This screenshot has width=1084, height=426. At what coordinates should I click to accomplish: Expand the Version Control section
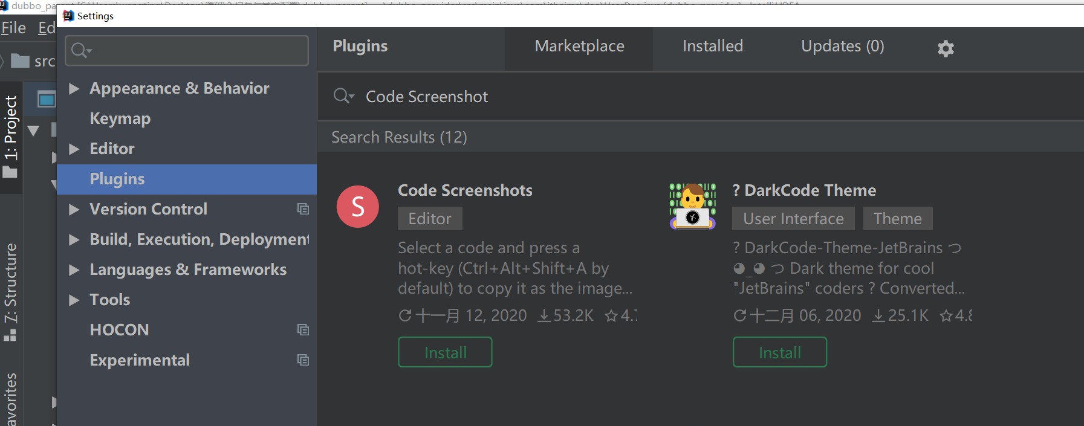[x=74, y=210]
